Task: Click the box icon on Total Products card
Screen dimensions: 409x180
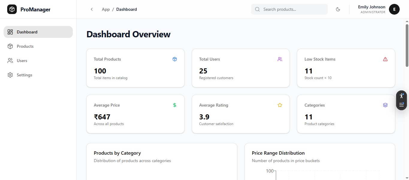Action: point(175,59)
